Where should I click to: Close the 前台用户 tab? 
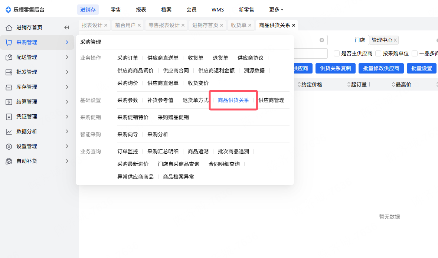pyautogui.click(x=139, y=25)
